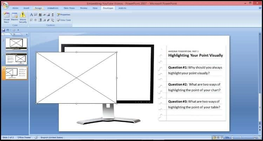
Task: Open Customize Quick Access Toolbar dropdown
Action: click(x=18, y=30)
